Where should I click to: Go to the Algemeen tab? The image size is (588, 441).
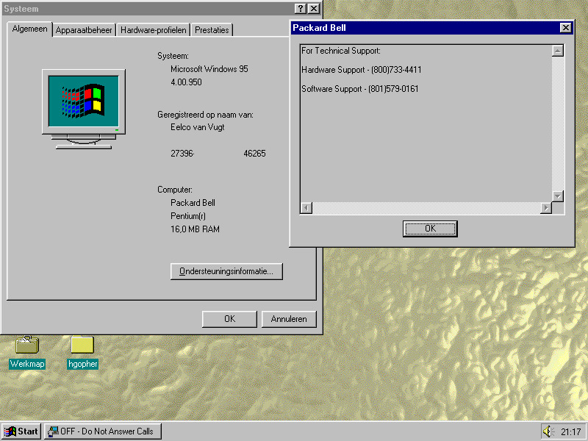[29, 29]
